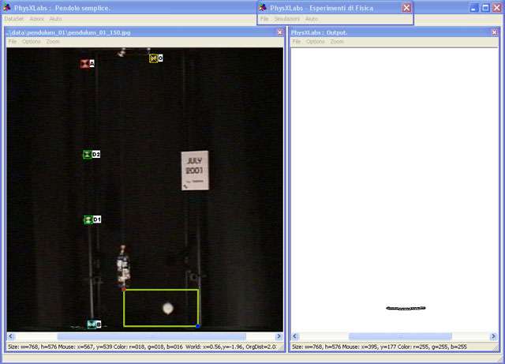The width and height of the screenshot is (505, 364).
Task: Click the PhysXLabs icon in Esperimenti di Fisica title
Action: (x=263, y=7)
